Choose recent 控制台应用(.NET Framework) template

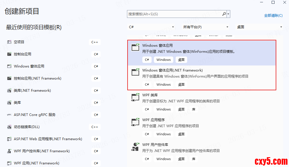[54, 78]
